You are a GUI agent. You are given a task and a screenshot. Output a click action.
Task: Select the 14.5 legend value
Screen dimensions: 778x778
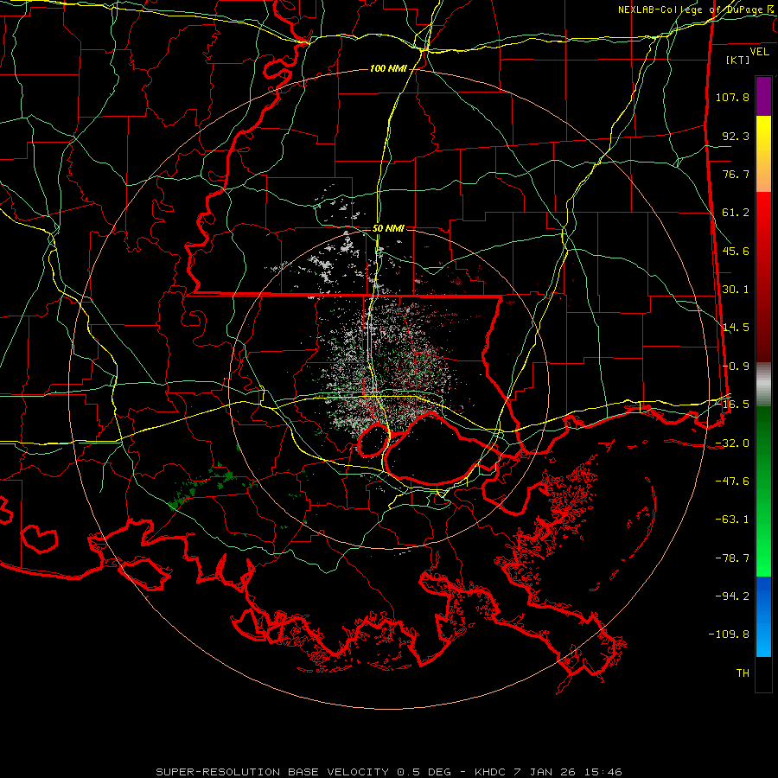click(736, 328)
